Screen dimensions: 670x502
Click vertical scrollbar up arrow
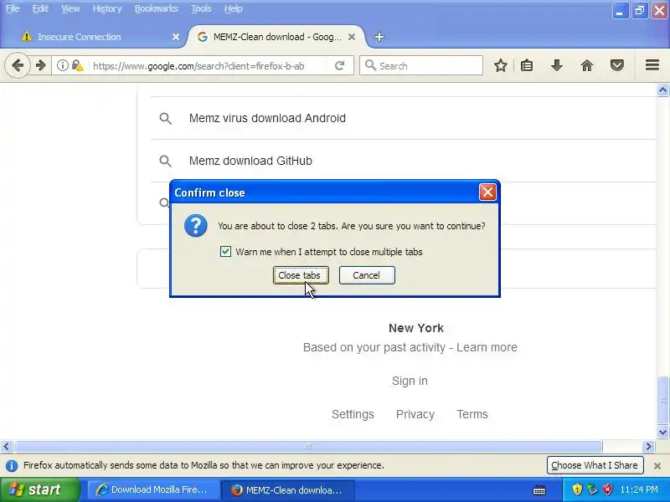[662, 90]
